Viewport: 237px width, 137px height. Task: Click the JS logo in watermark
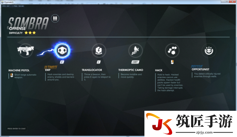(159, 124)
